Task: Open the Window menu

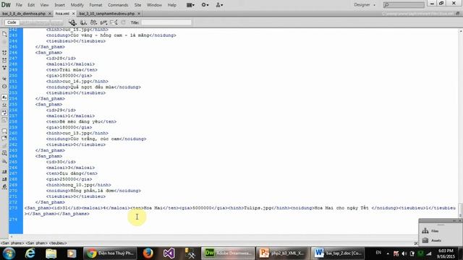Action: tap(154, 5)
